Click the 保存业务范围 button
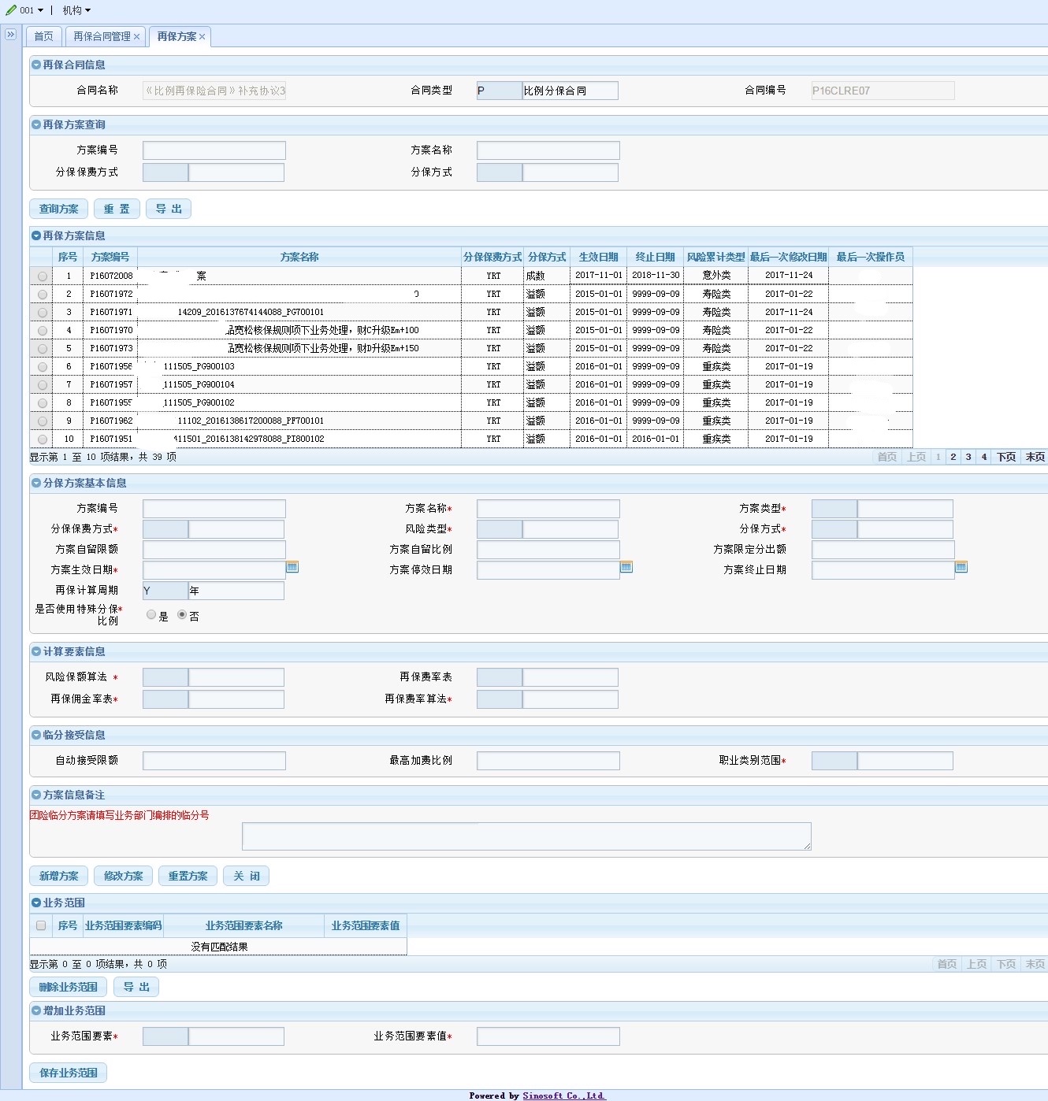Screen dimensions: 1048x1101 click(69, 1073)
